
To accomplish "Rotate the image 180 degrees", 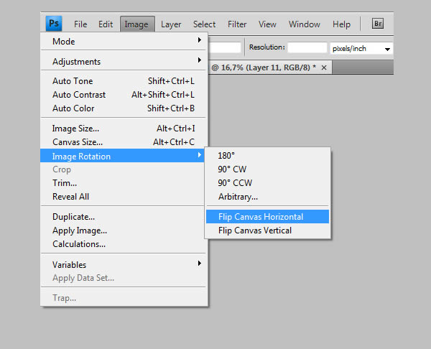I will tap(267, 156).
